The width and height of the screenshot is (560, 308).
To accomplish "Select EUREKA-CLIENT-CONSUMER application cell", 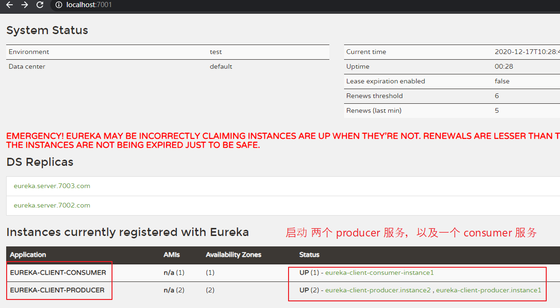I will [x=58, y=273].
